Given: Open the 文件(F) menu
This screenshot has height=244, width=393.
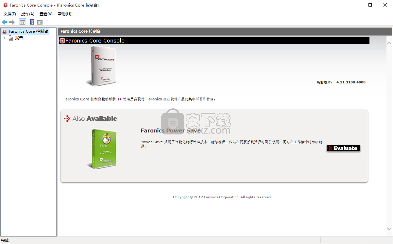Looking at the screenshot, I should (10, 14).
